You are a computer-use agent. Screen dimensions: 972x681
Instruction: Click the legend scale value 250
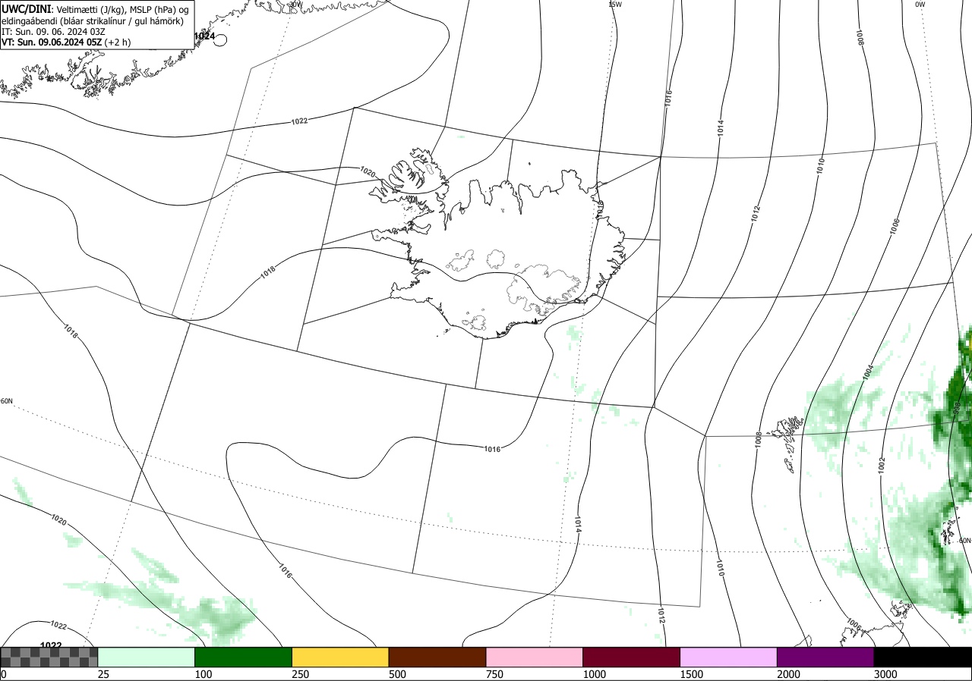tap(300, 674)
